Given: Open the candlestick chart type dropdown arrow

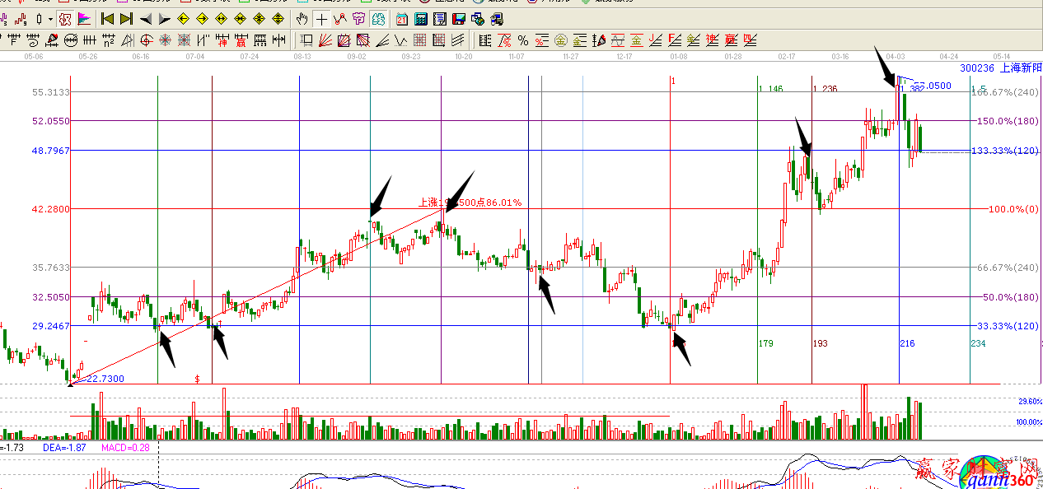Looking at the screenshot, I should (50, 19).
